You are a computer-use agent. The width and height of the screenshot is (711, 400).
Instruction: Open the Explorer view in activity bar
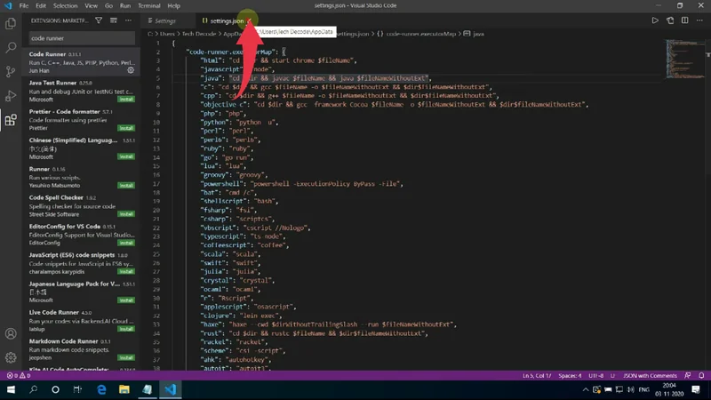11,24
